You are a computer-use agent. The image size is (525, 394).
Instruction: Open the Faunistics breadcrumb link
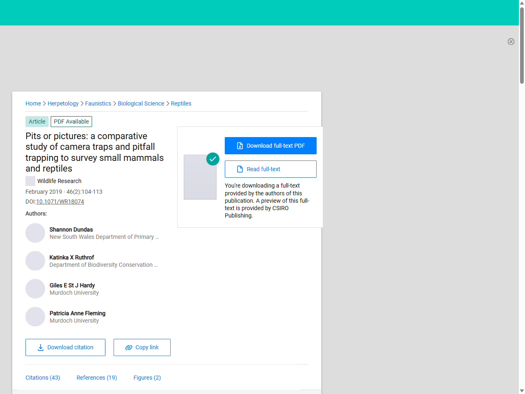click(98, 103)
